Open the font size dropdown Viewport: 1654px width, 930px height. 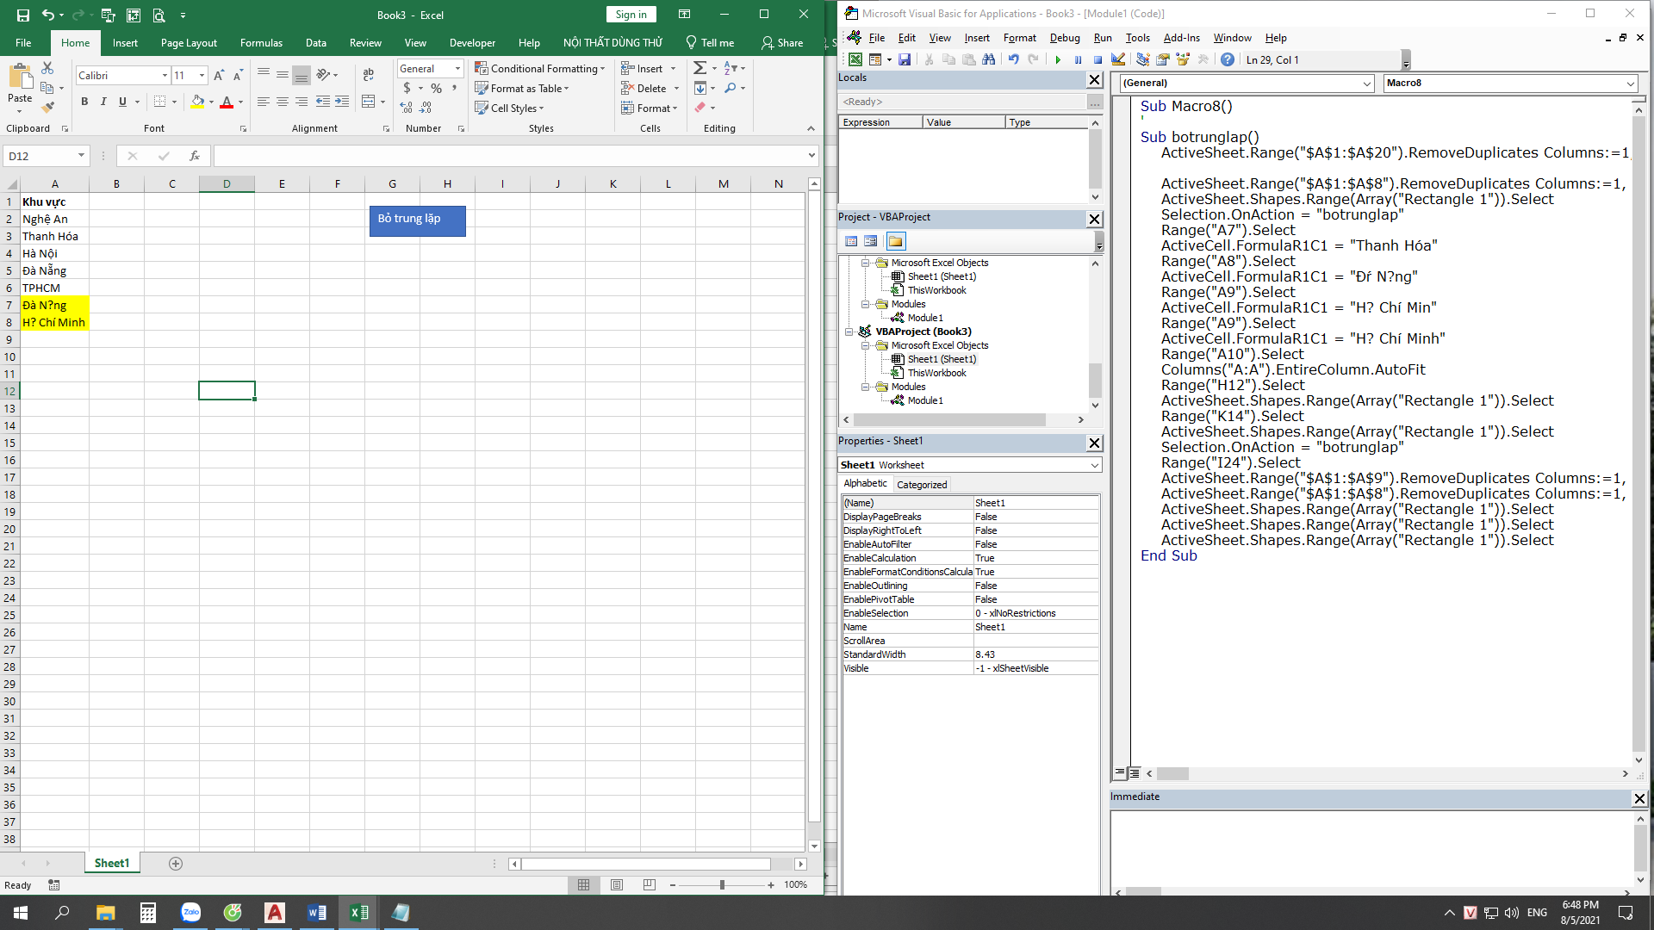pyautogui.click(x=202, y=76)
